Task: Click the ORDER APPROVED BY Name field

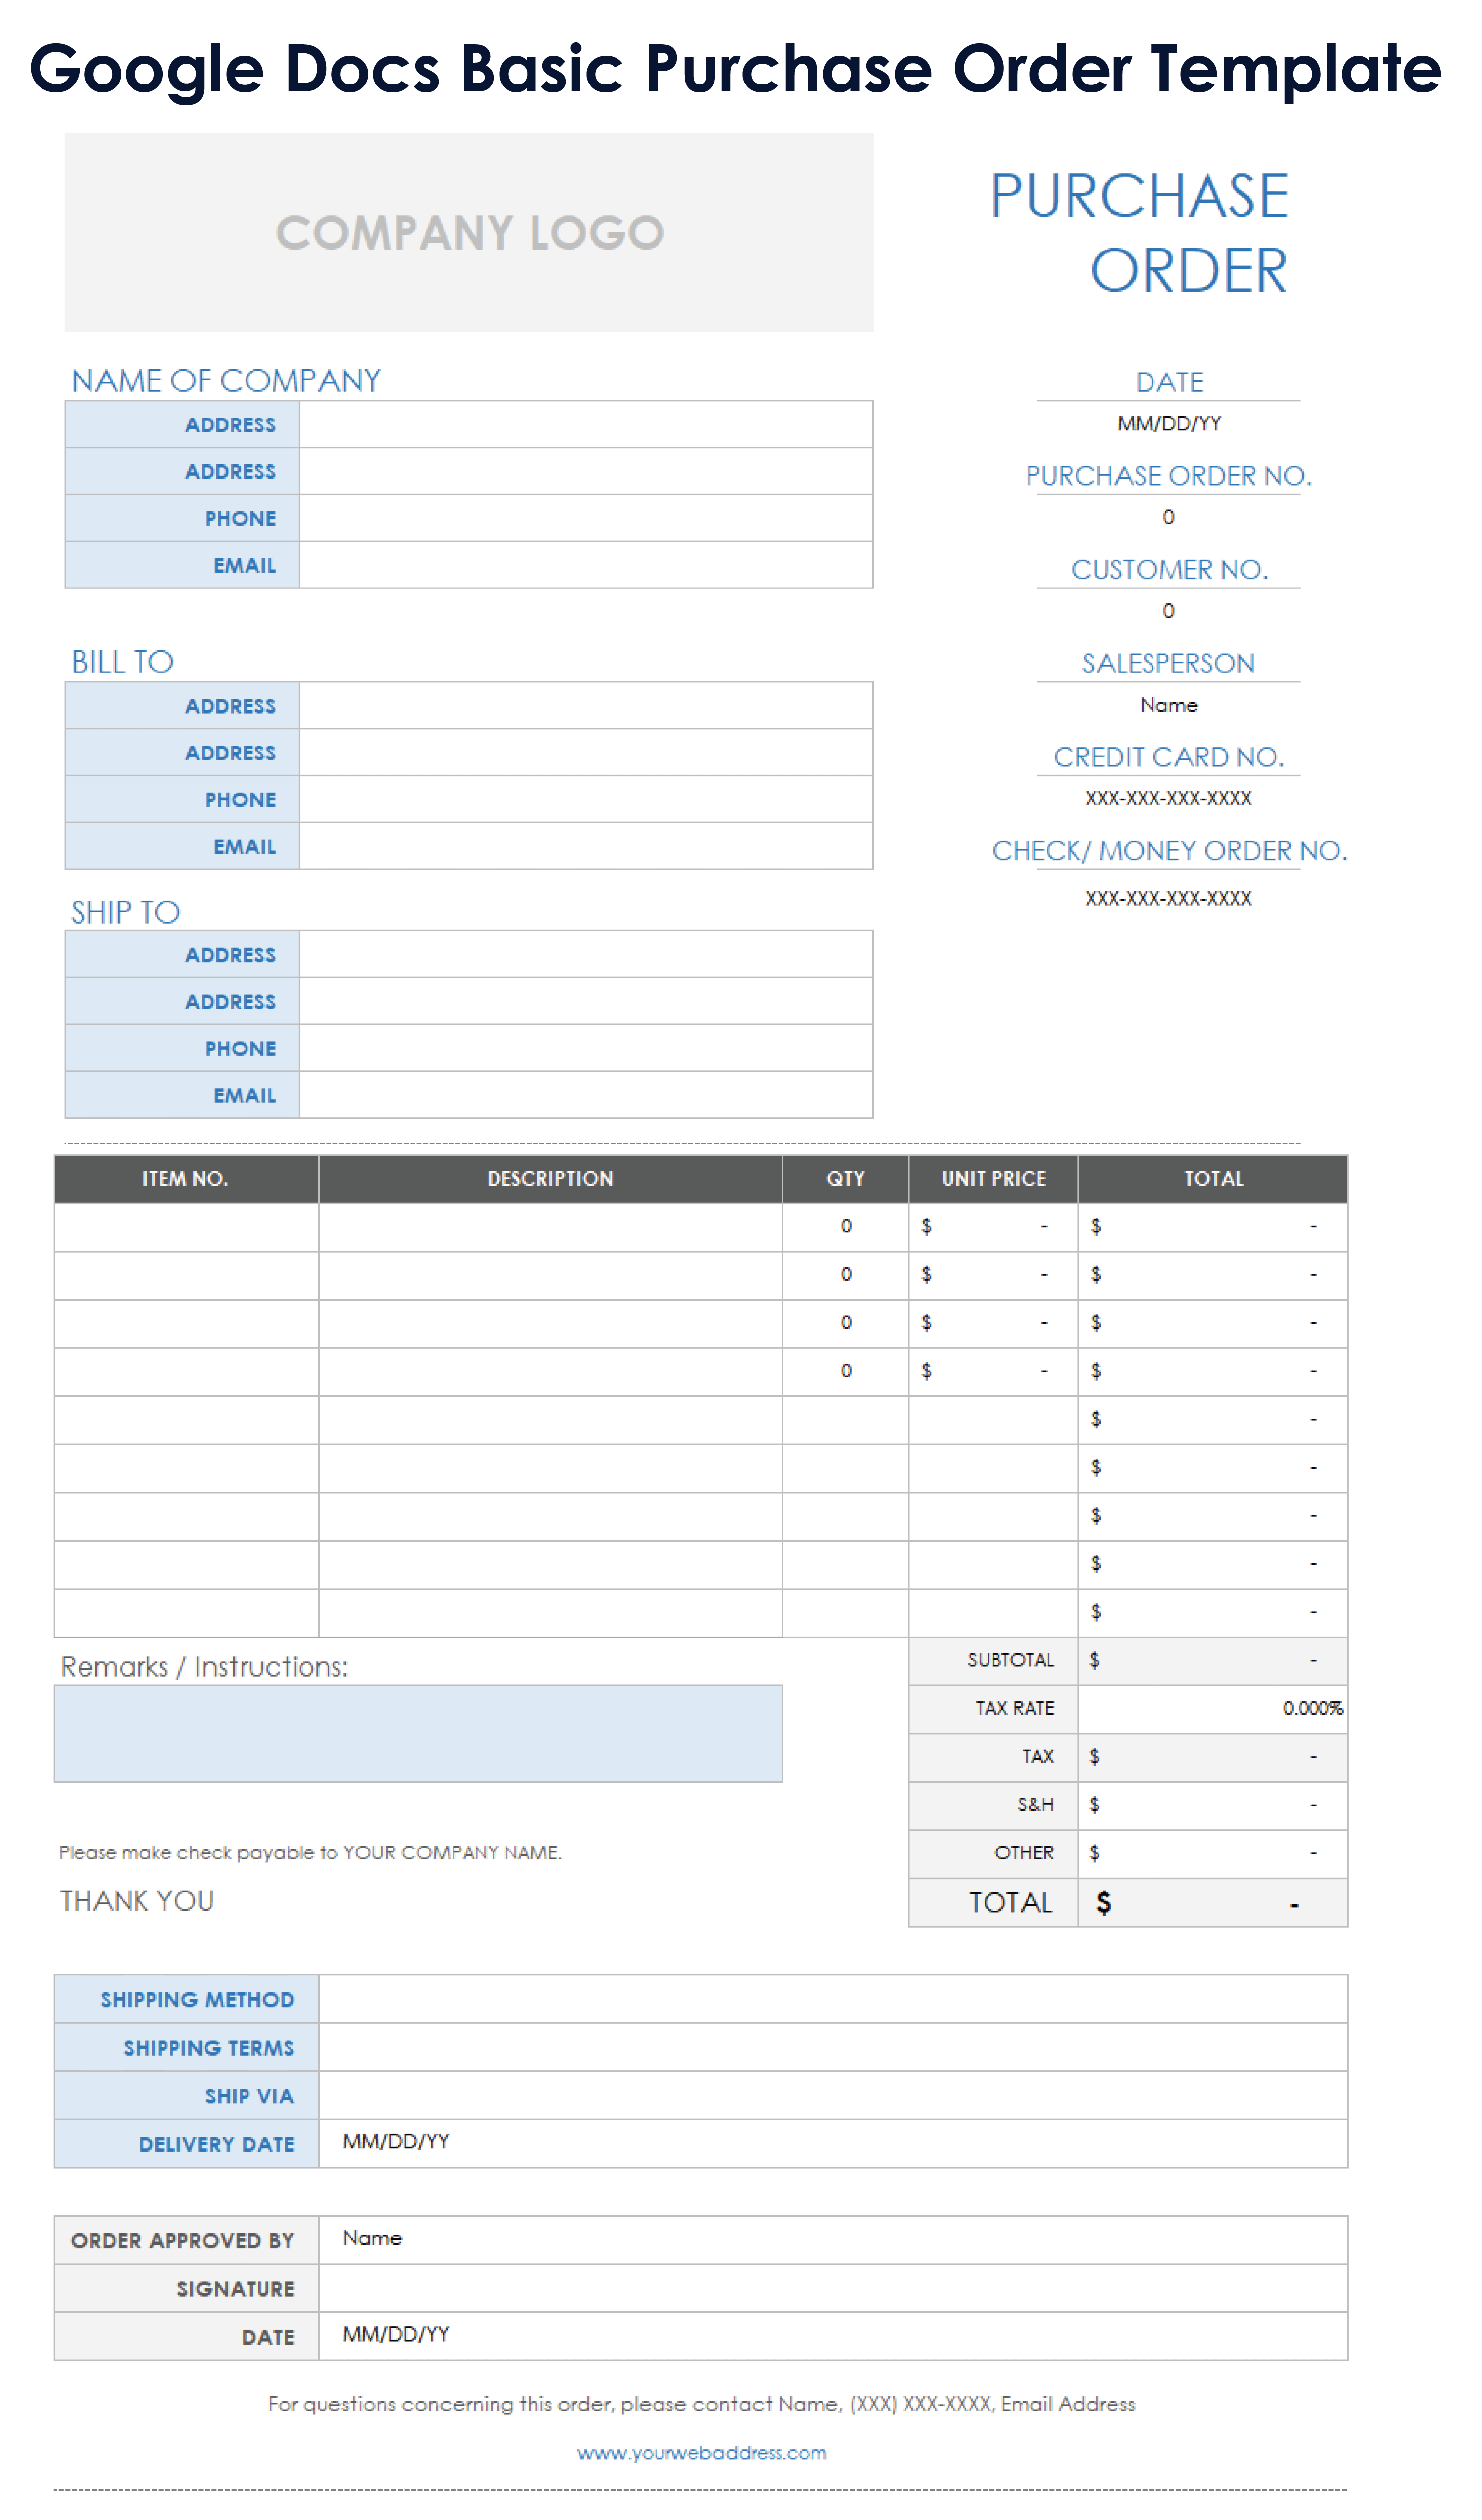Action: pos(832,2240)
